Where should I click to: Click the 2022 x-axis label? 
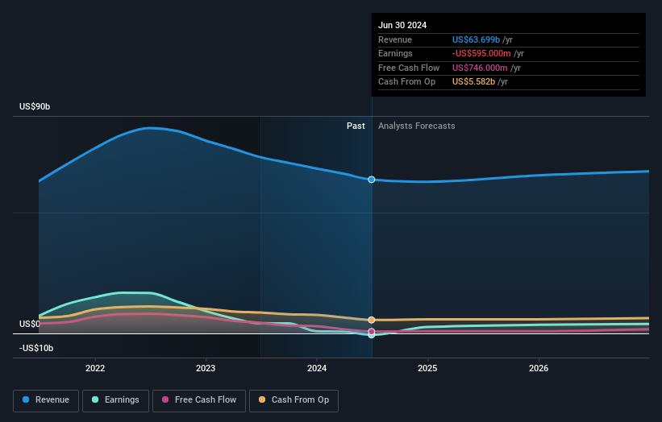95,368
